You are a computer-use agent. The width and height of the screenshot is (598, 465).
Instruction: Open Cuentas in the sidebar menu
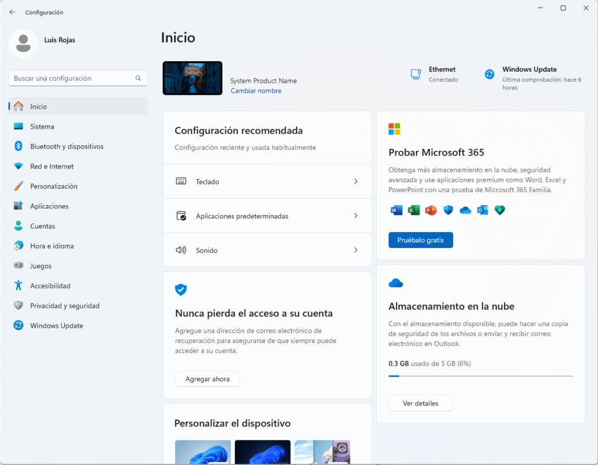[x=43, y=226]
